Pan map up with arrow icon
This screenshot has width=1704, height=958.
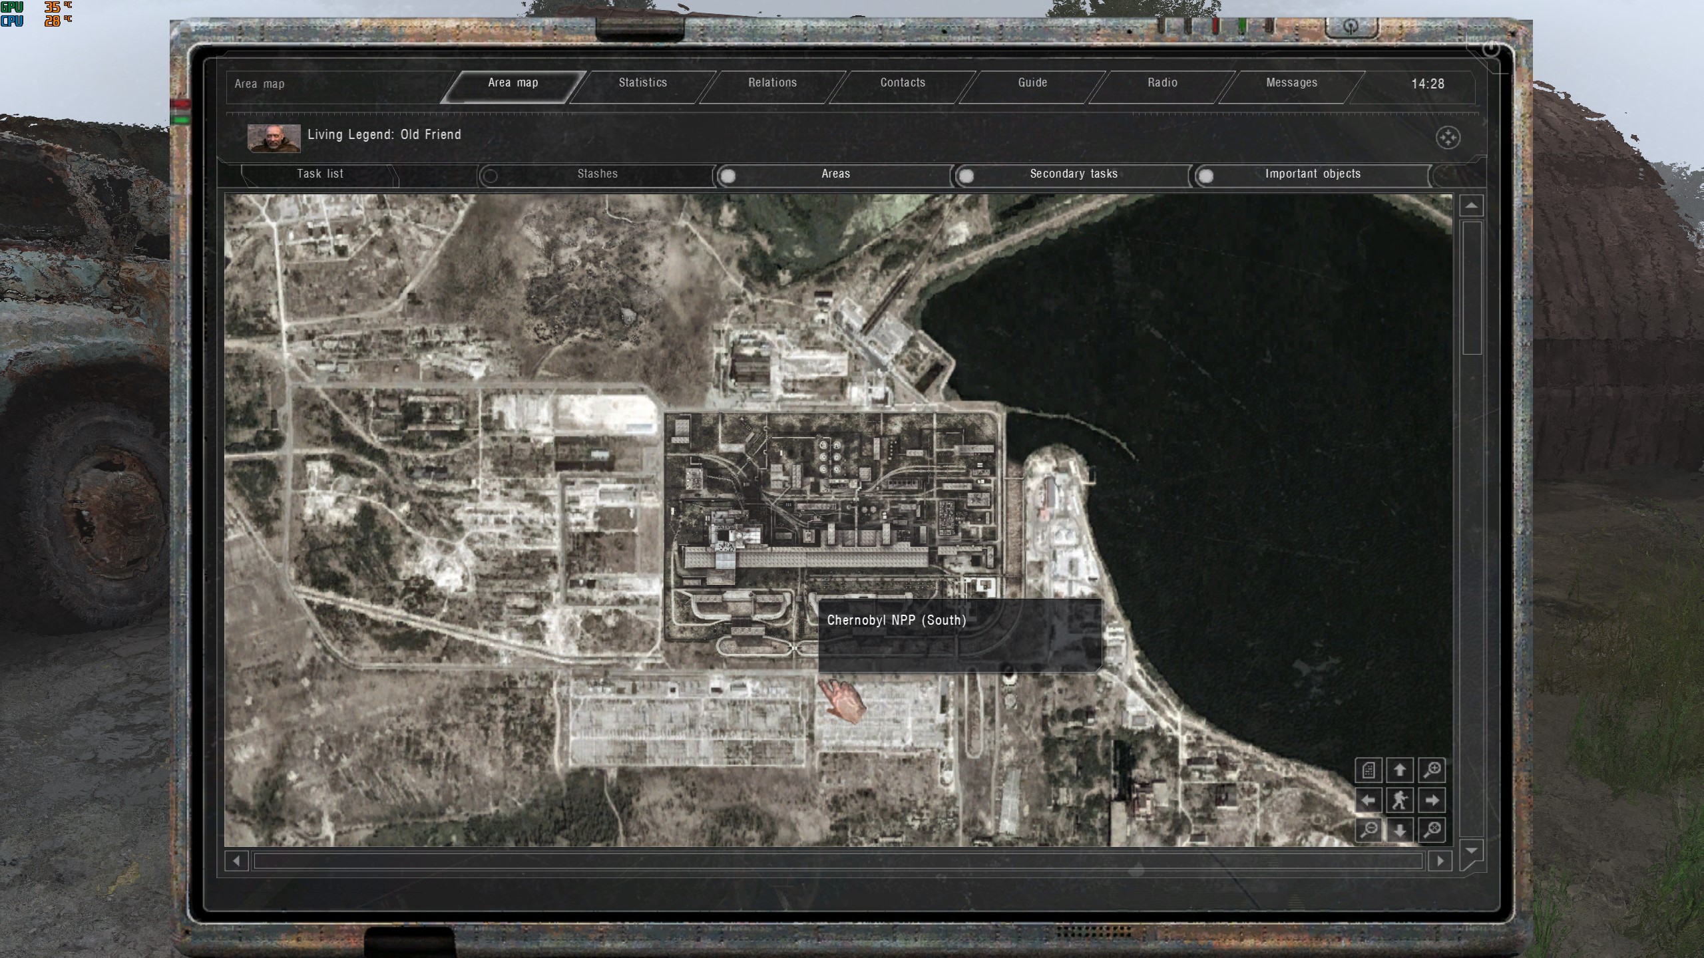pos(1400,770)
